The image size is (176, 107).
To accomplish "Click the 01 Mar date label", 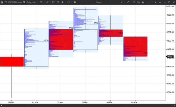I will pyautogui.click(x=35, y=102).
